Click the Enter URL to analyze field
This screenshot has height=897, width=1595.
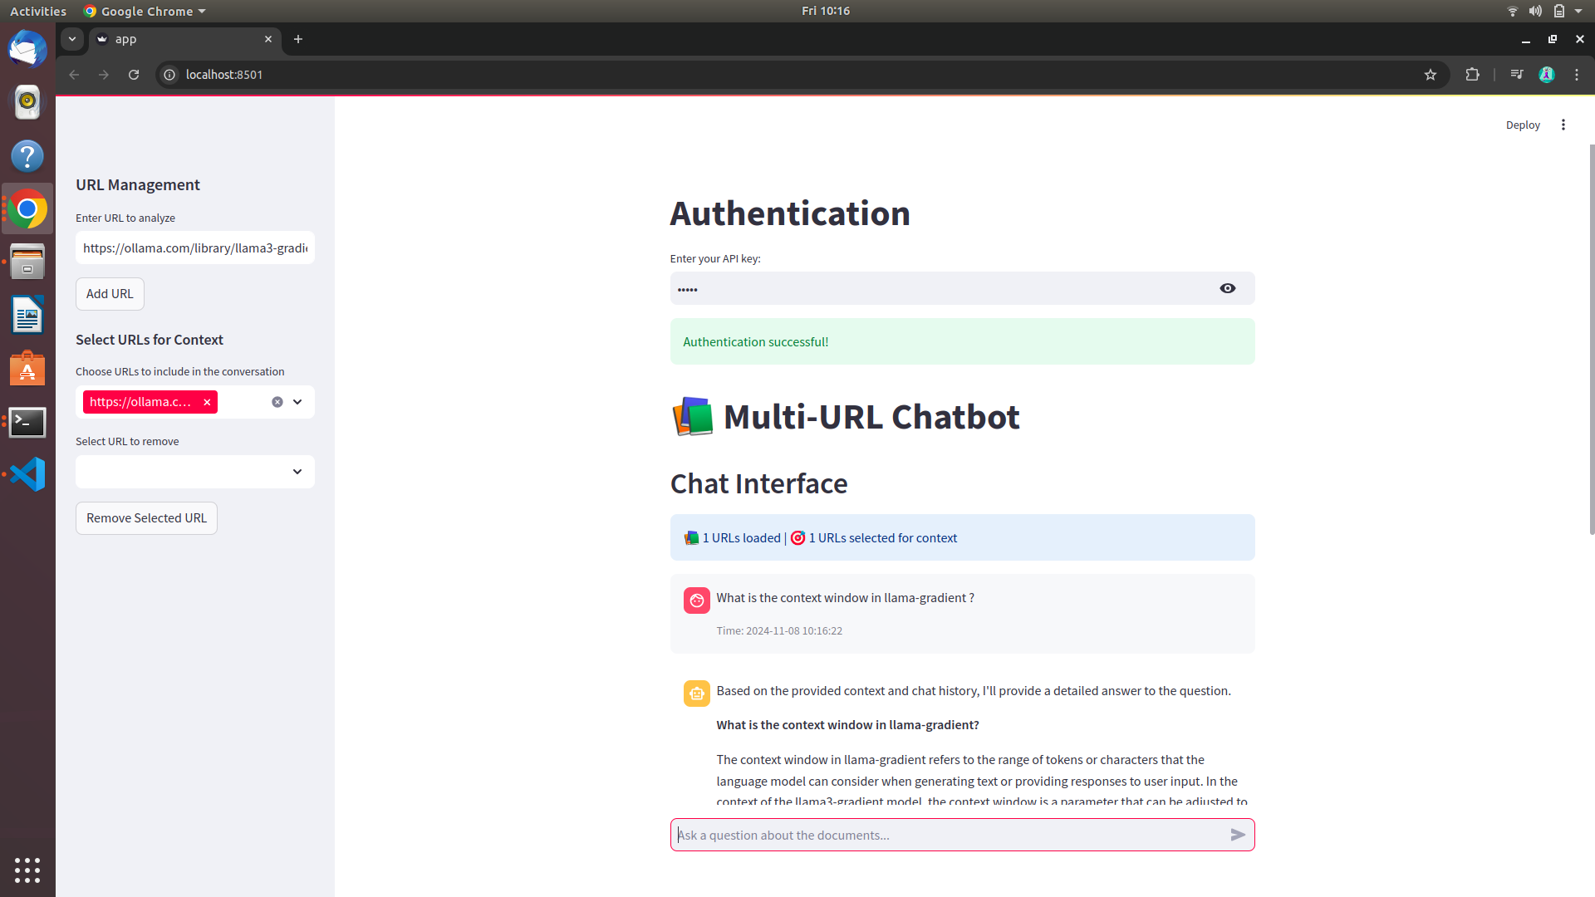[195, 248]
